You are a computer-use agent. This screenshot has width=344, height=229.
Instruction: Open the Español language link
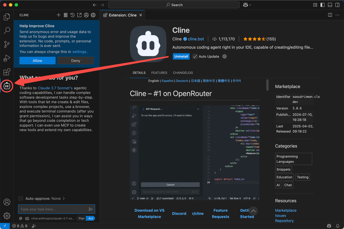click(x=167, y=81)
